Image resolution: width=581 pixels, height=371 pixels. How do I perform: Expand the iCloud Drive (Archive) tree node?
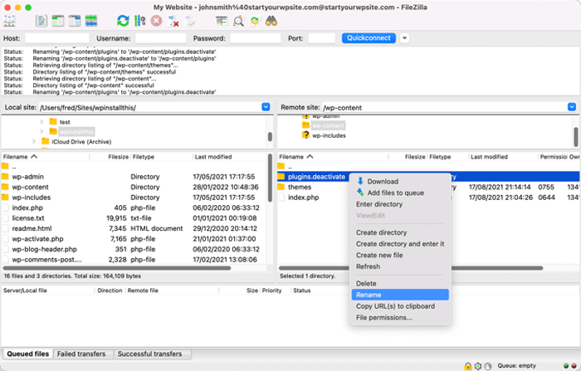pyautogui.click(x=34, y=142)
